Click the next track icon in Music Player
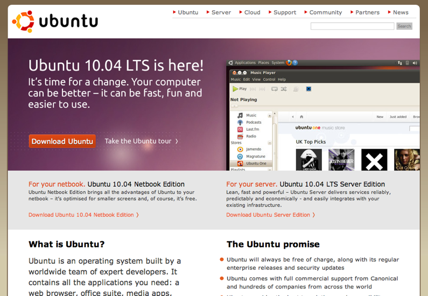Screen dimensions: 428x296 pos(262,89)
